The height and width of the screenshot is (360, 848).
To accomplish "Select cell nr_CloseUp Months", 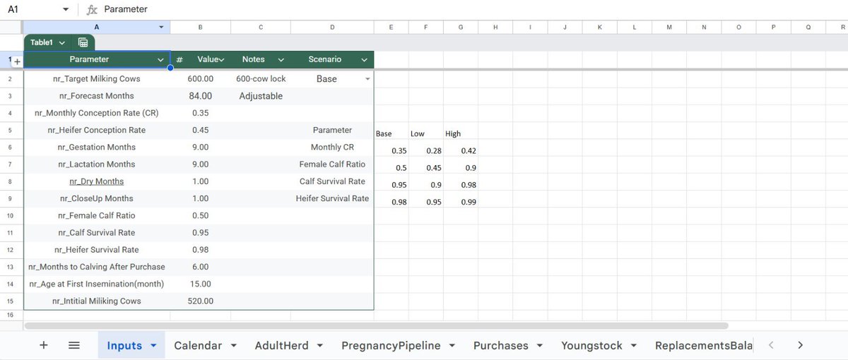I will coord(97,198).
